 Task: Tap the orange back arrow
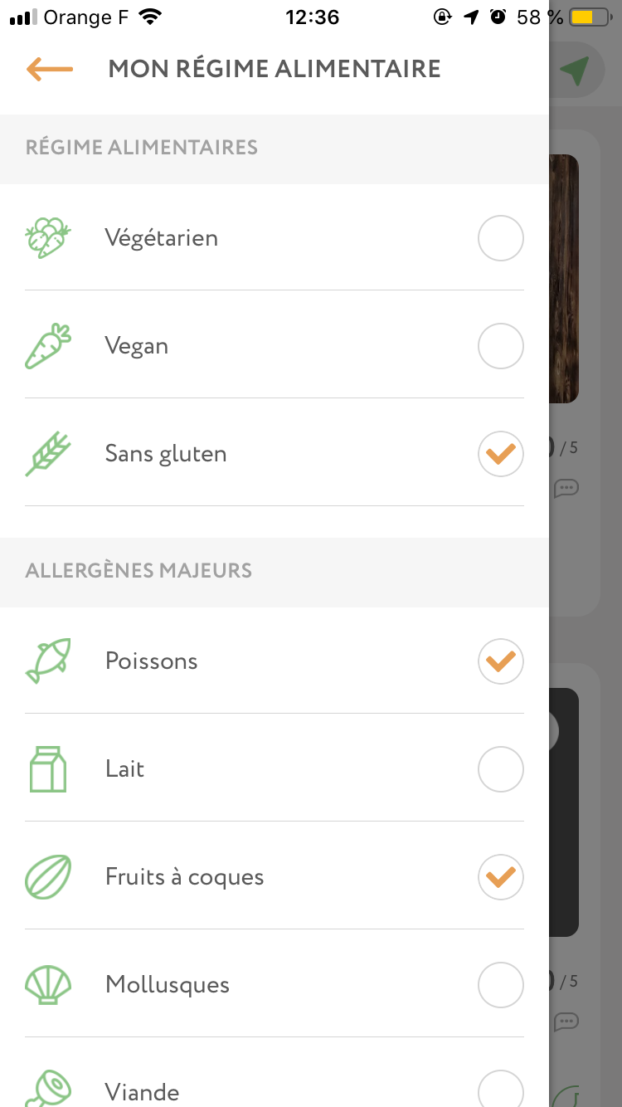pyautogui.click(x=50, y=69)
